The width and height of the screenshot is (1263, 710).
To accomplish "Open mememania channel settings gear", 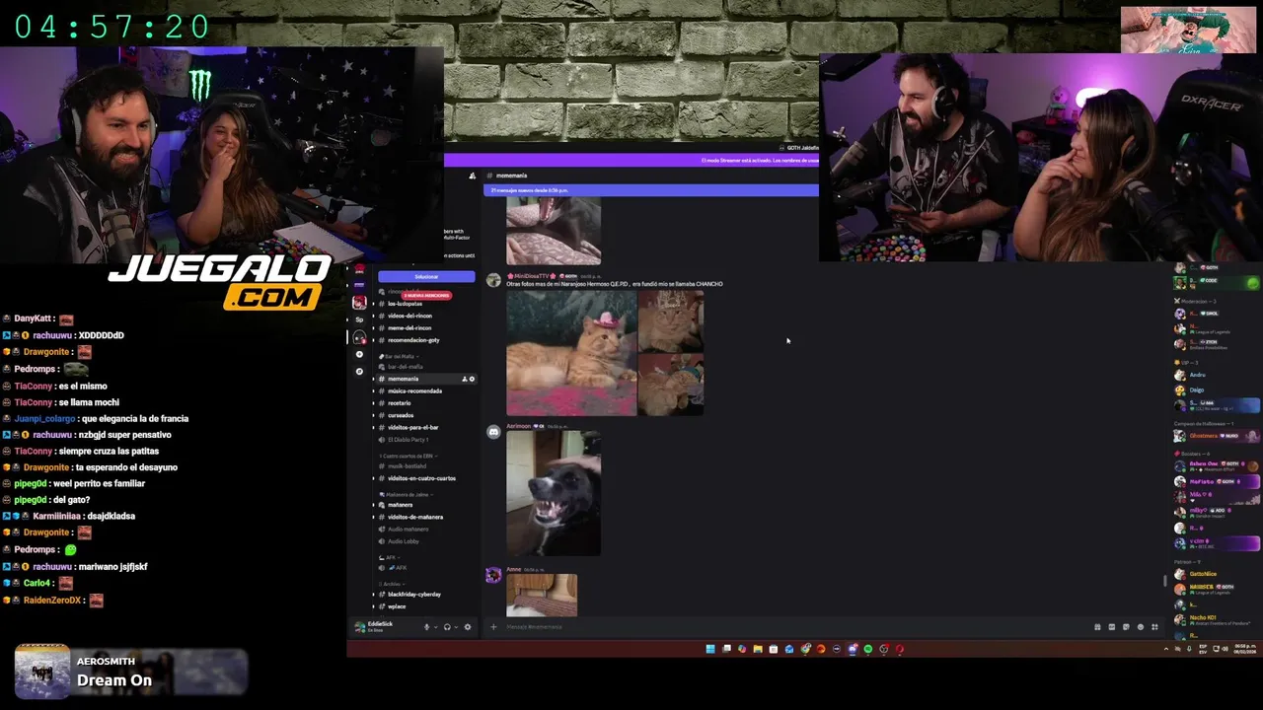I will tap(472, 379).
